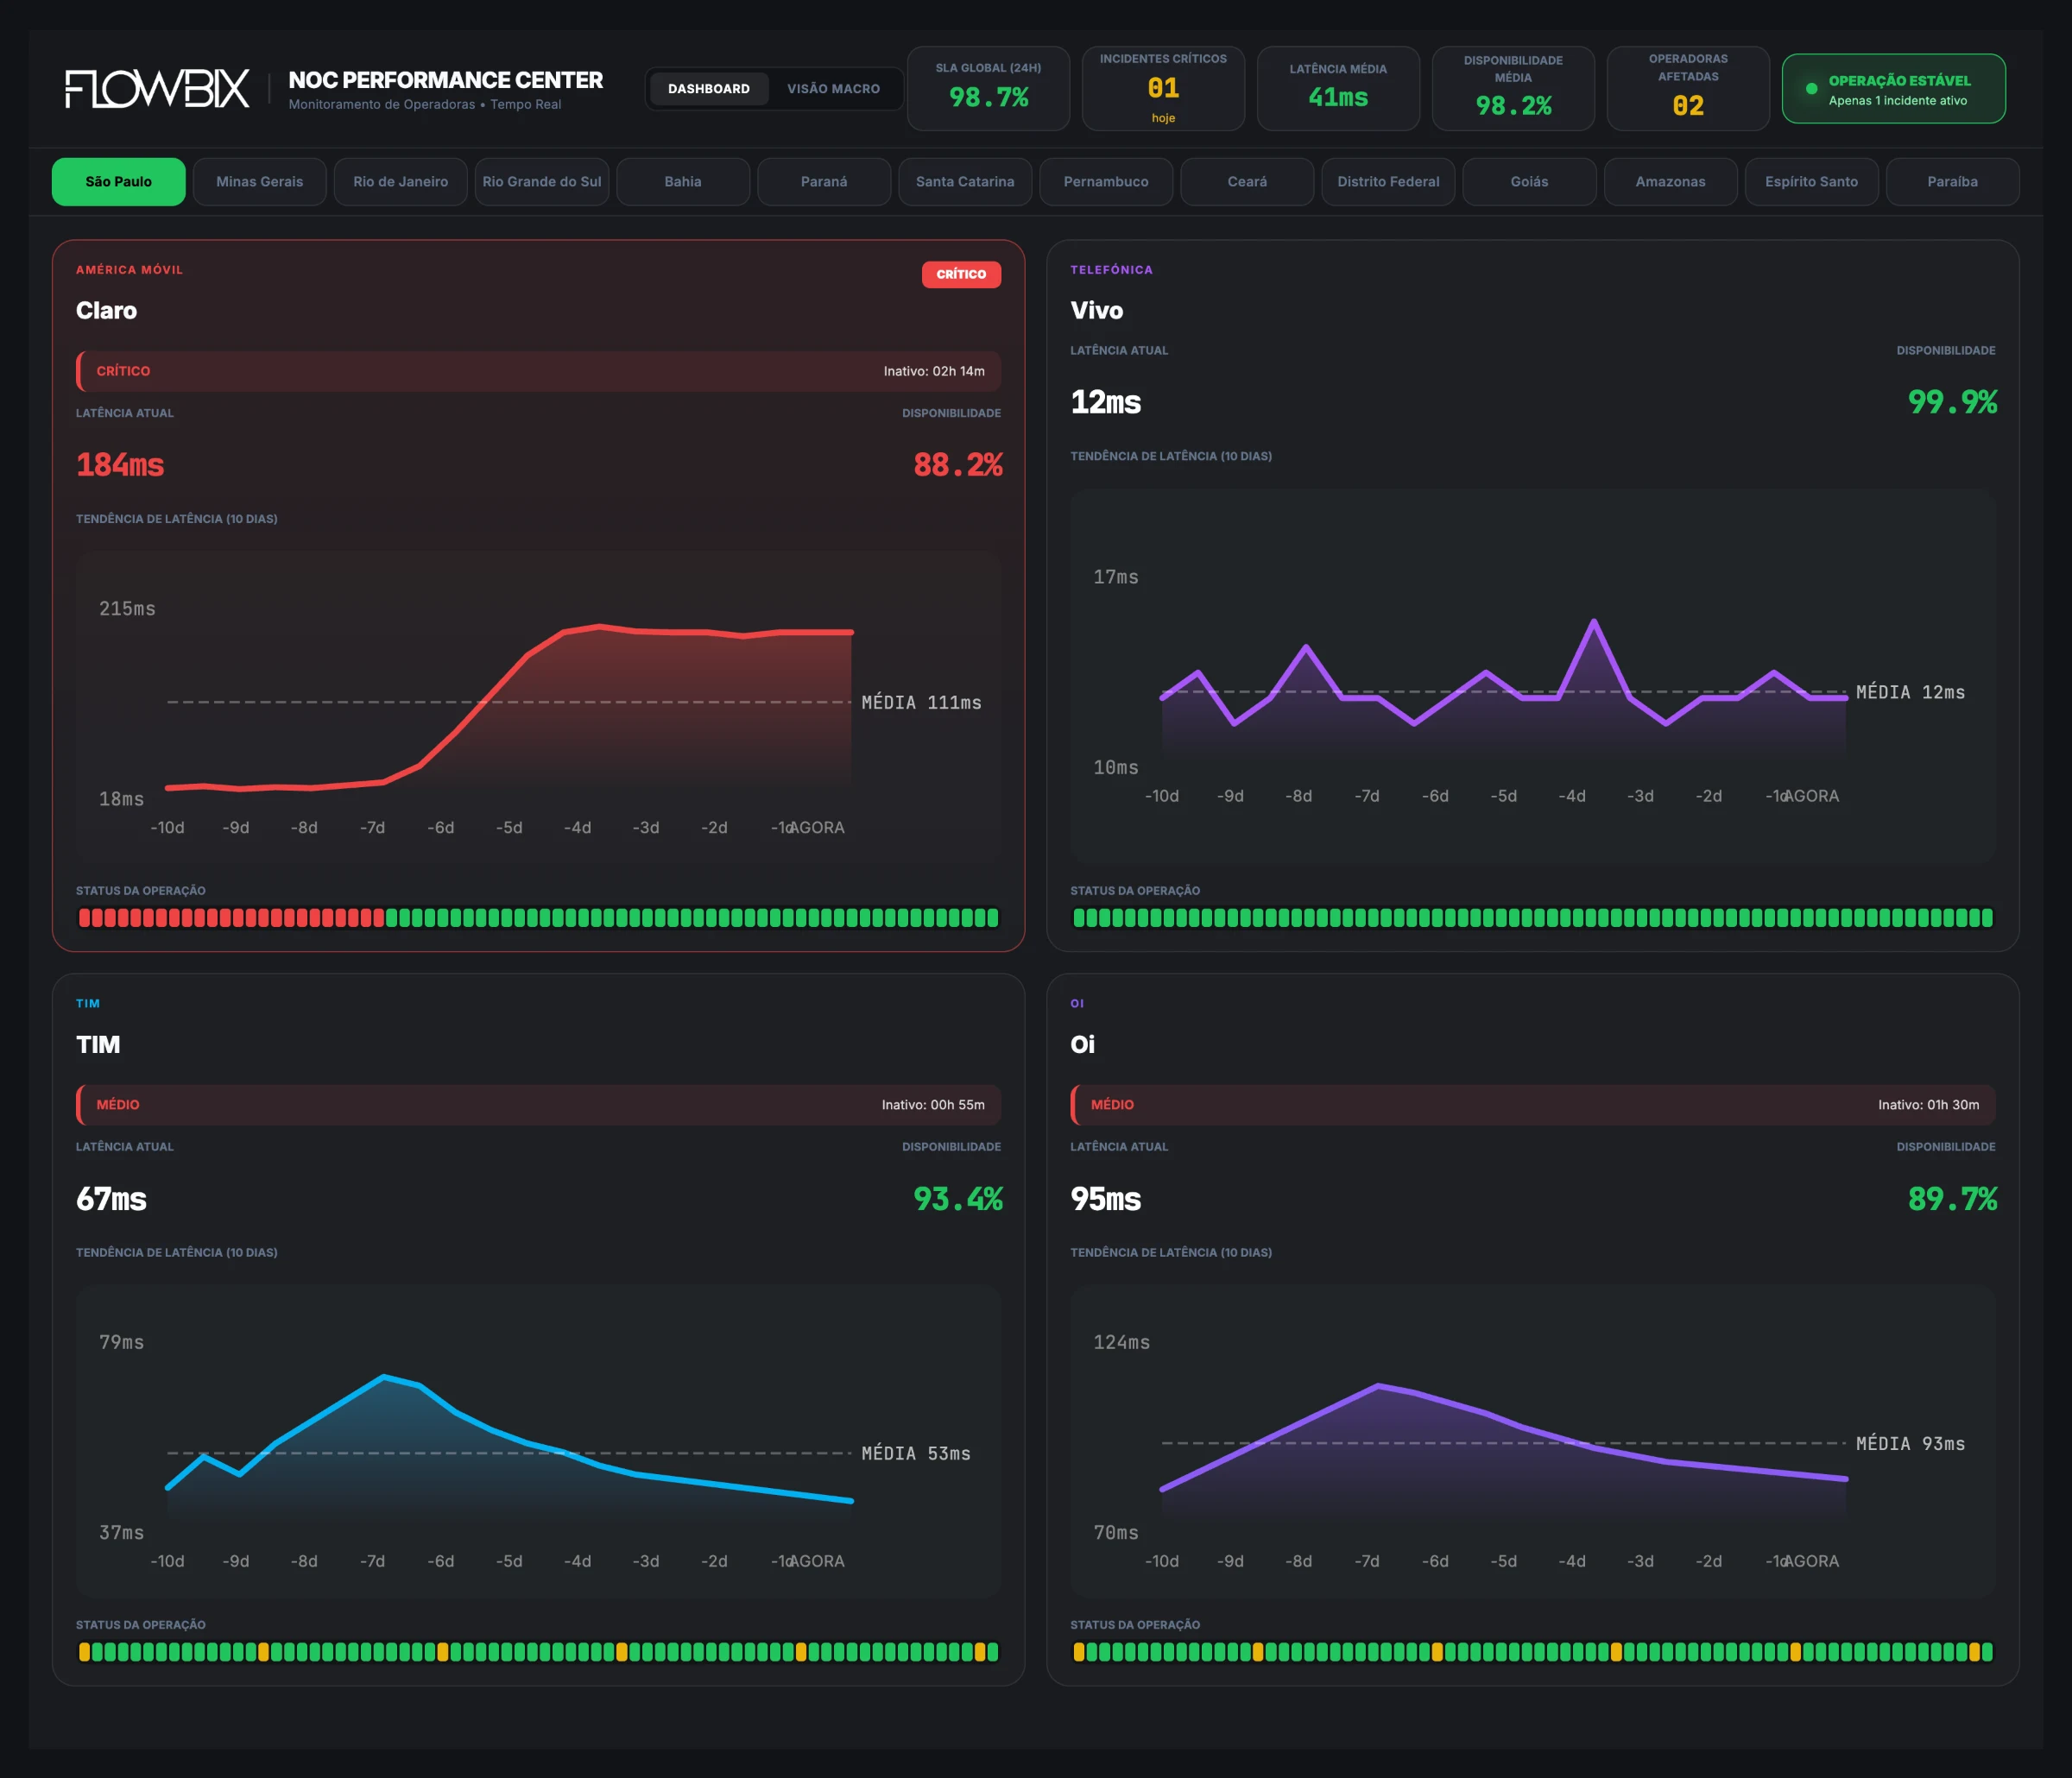Click the TIM operator title
The width and height of the screenshot is (2072, 1778).
(98, 1045)
